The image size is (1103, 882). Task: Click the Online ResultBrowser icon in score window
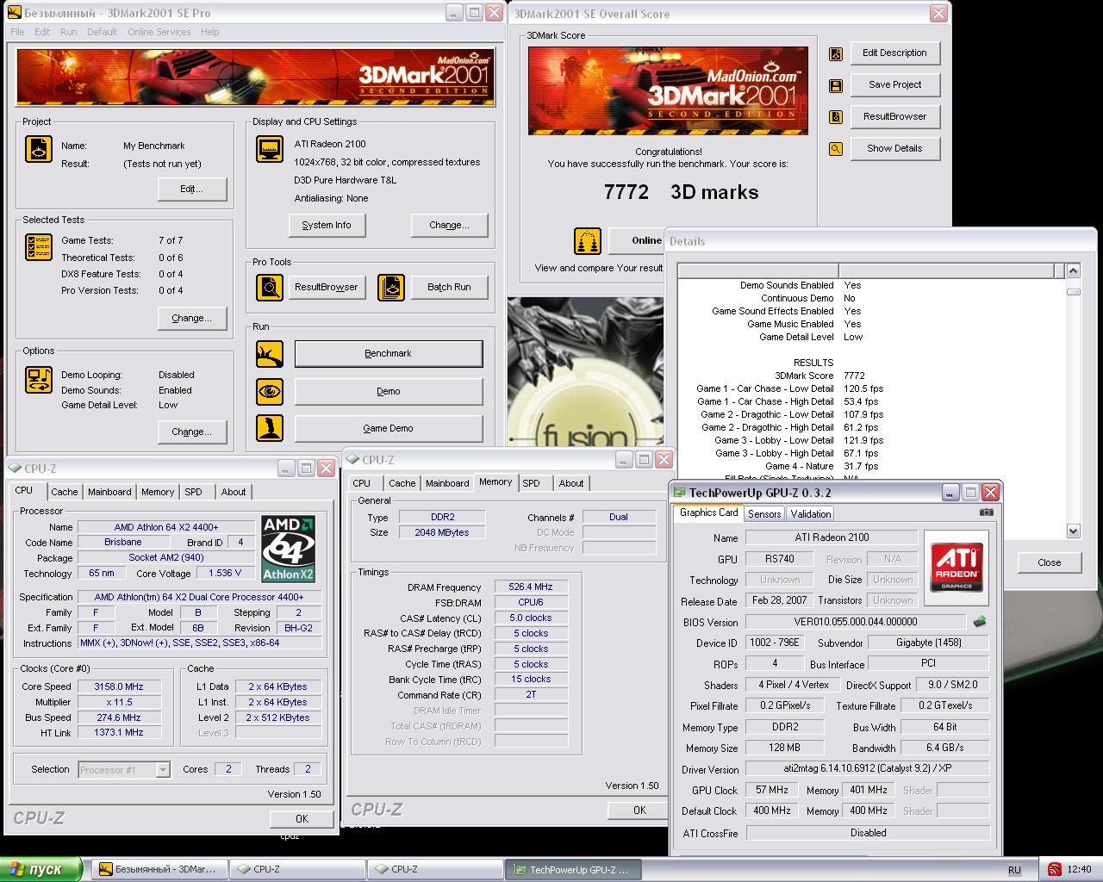[x=588, y=241]
